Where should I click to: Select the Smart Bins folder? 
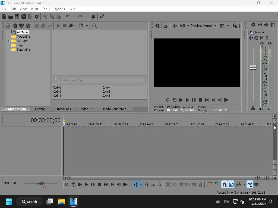[x=24, y=50]
